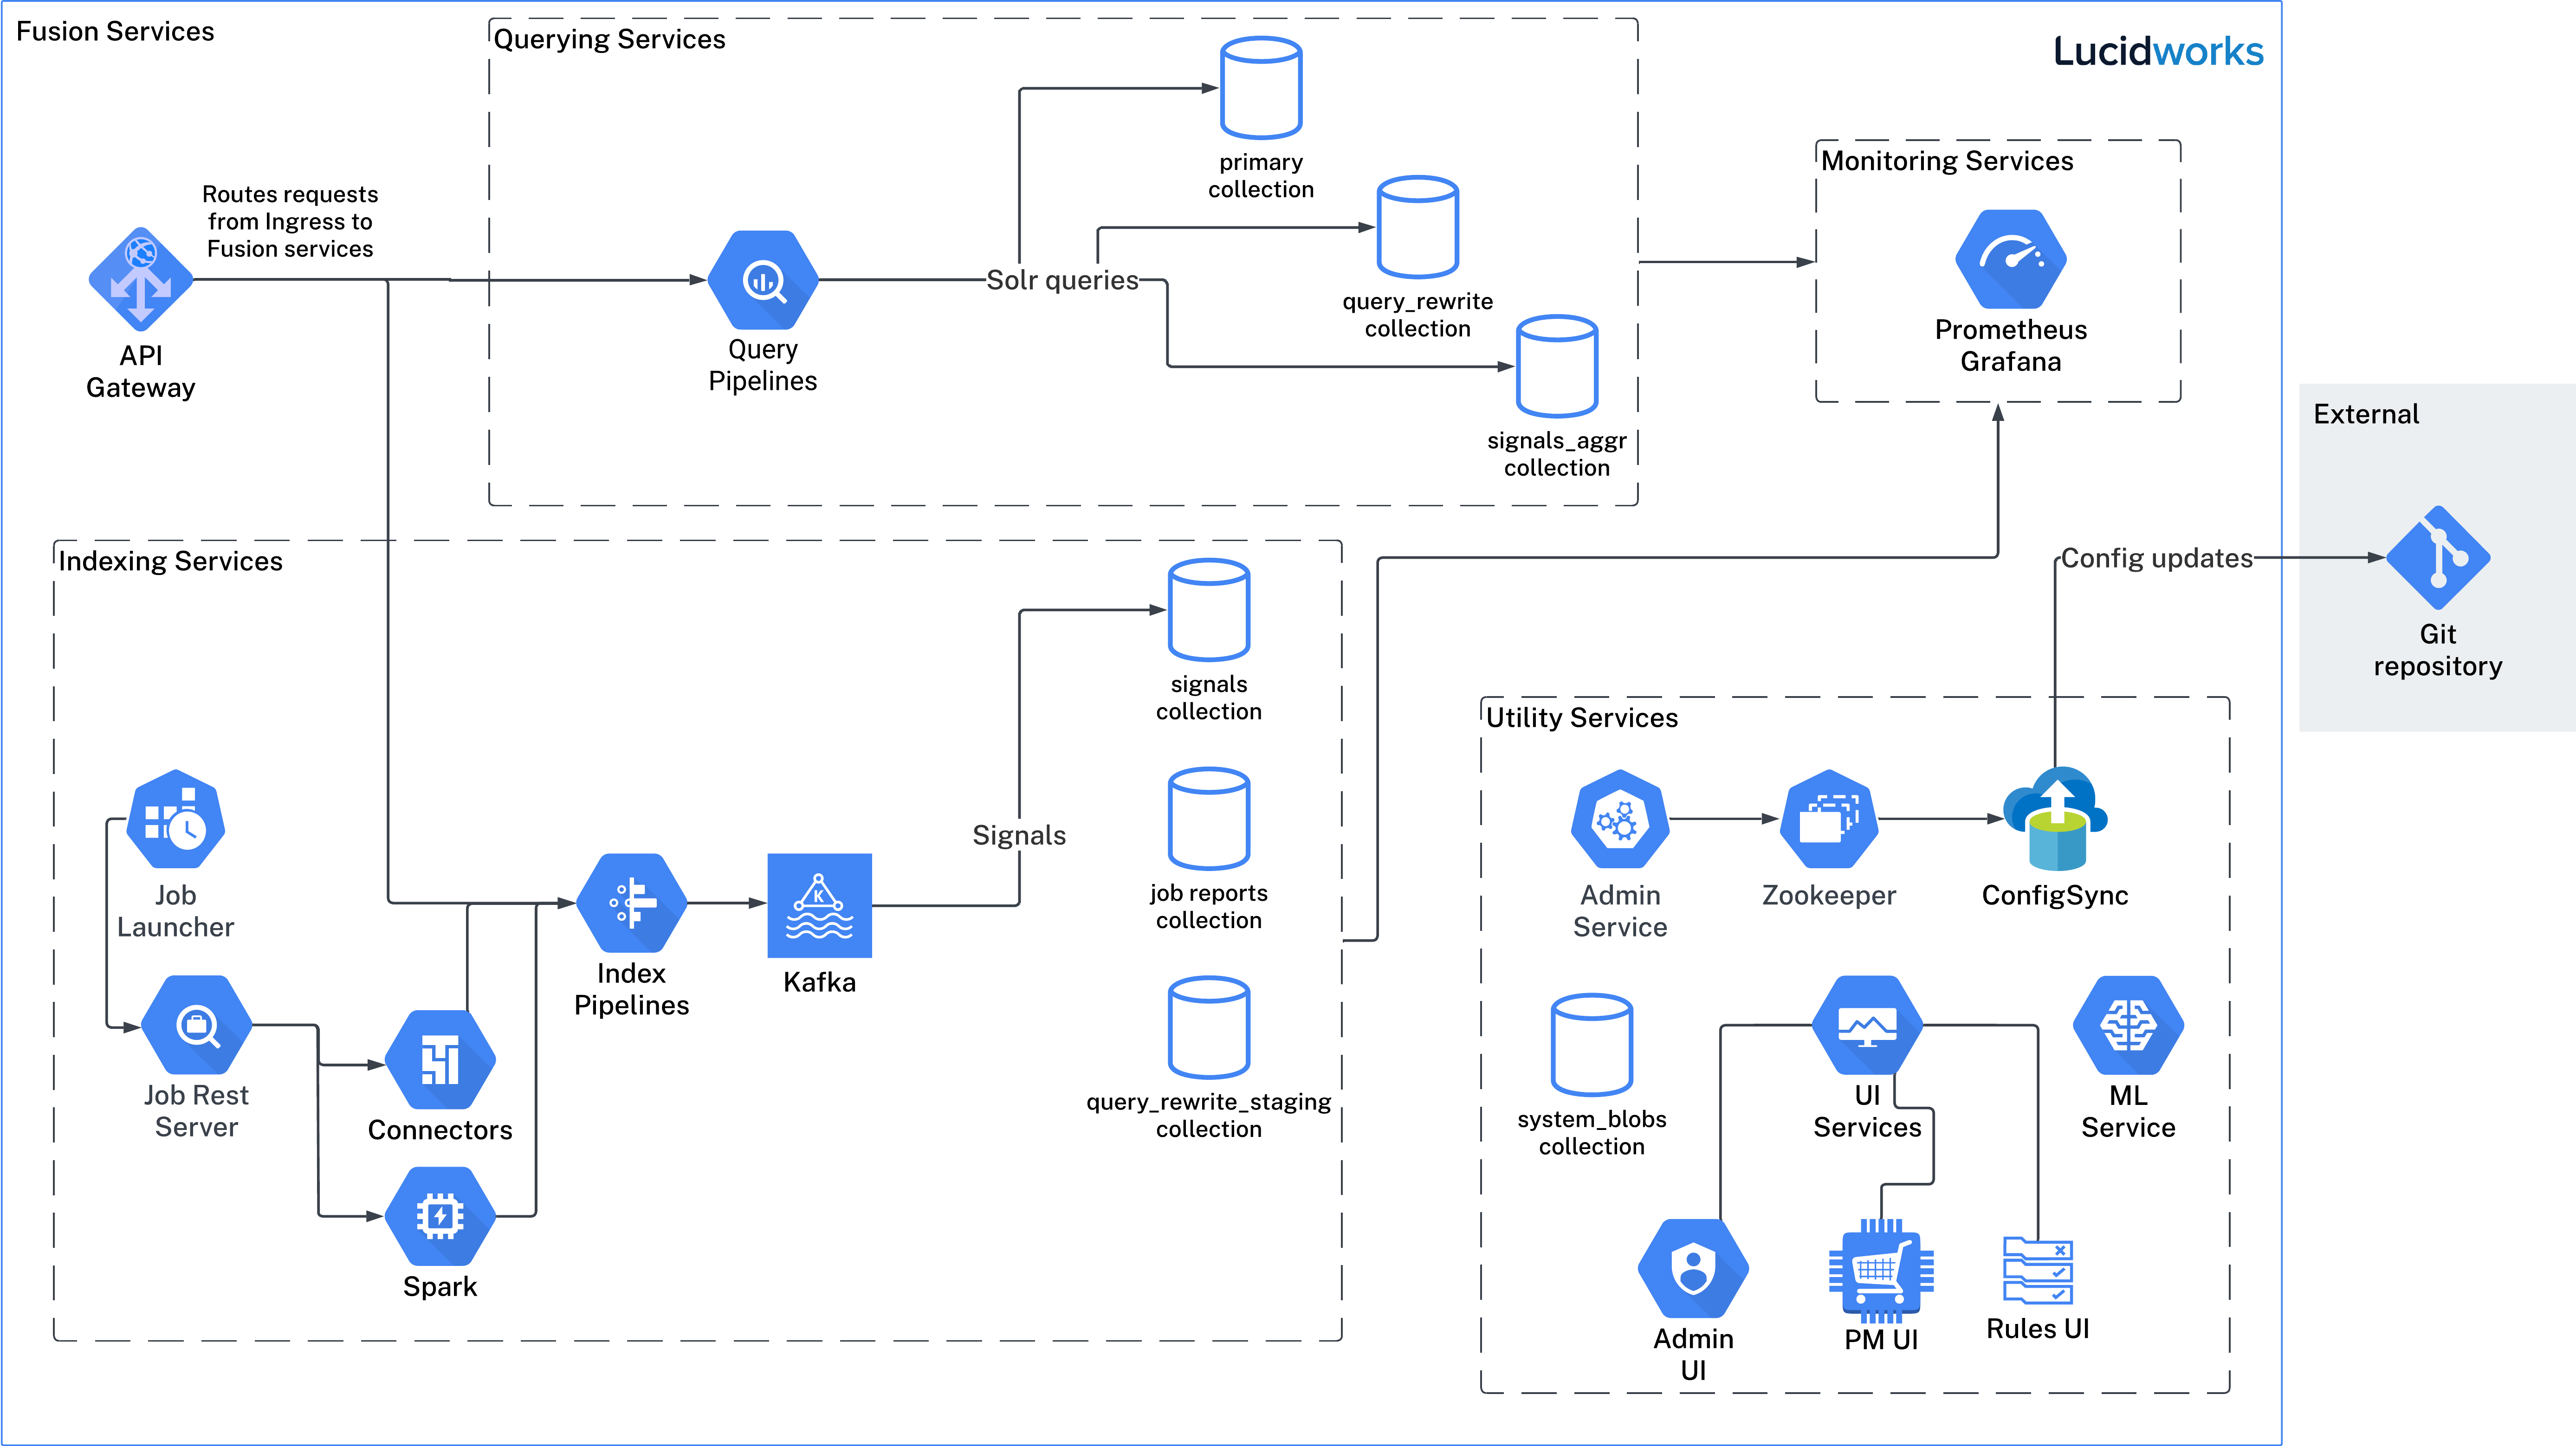Viewport: 2576px width, 1446px height.
Task: Select the ML Service brain icon
Action: (x=2129, y=1025)
